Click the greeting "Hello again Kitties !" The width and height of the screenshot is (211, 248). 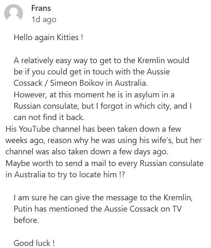pyautogui.click(x=49, y=38)
